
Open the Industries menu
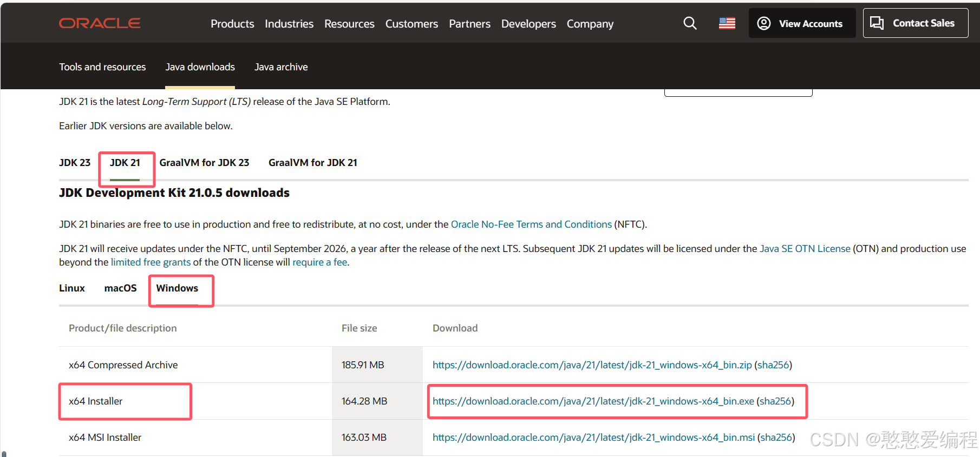tap(289, 24)
